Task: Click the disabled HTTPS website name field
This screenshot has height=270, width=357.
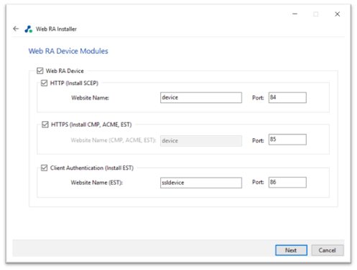Action: tap(201, 141)
